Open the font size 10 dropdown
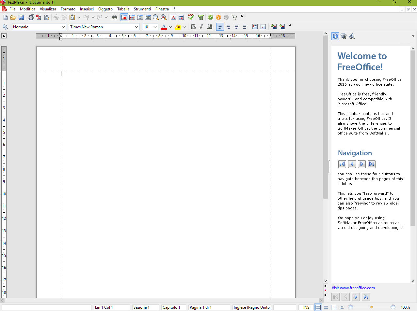Screen dimensions: 417x311 click(x=155, y=27)
